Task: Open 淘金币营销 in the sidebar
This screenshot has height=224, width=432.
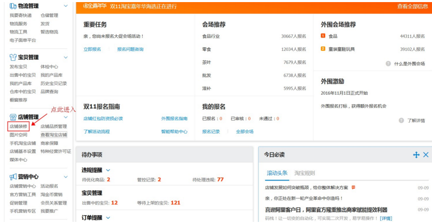Action: [51, 194]
